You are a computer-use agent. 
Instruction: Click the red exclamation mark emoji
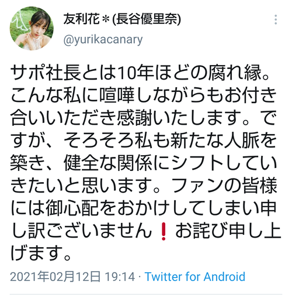[164, 231]
